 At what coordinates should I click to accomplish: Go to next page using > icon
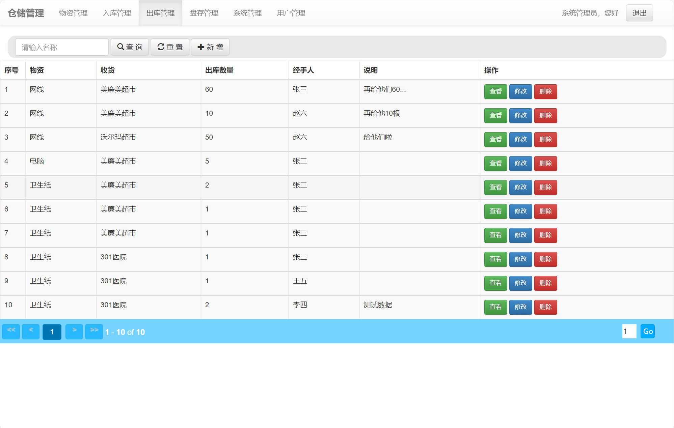coord(74,332)
